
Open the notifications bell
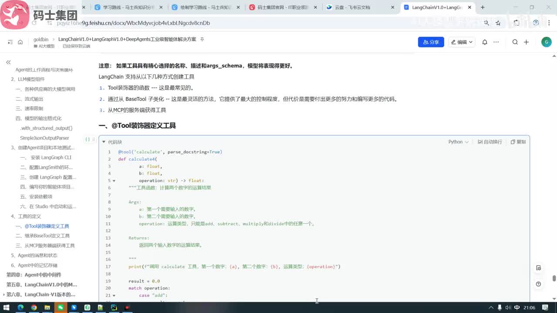pos(484,42)
